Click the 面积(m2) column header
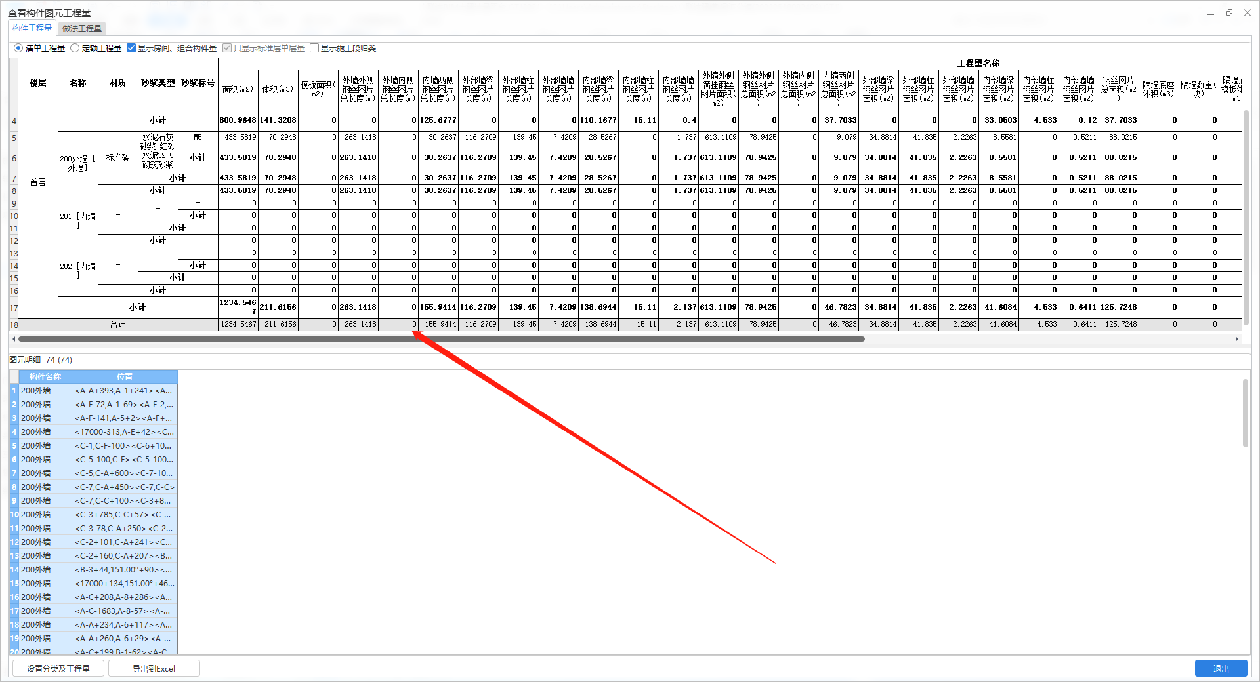 [x=238, y=89]
